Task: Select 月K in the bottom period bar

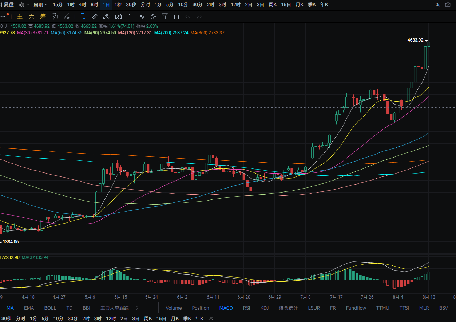Action: [175, 318]
